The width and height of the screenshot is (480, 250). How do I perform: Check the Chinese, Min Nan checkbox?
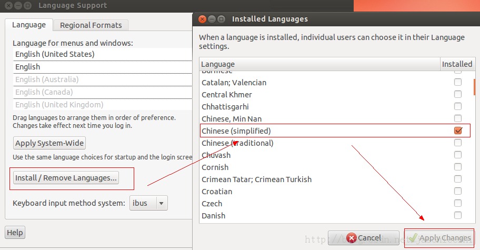coord(458,118)
